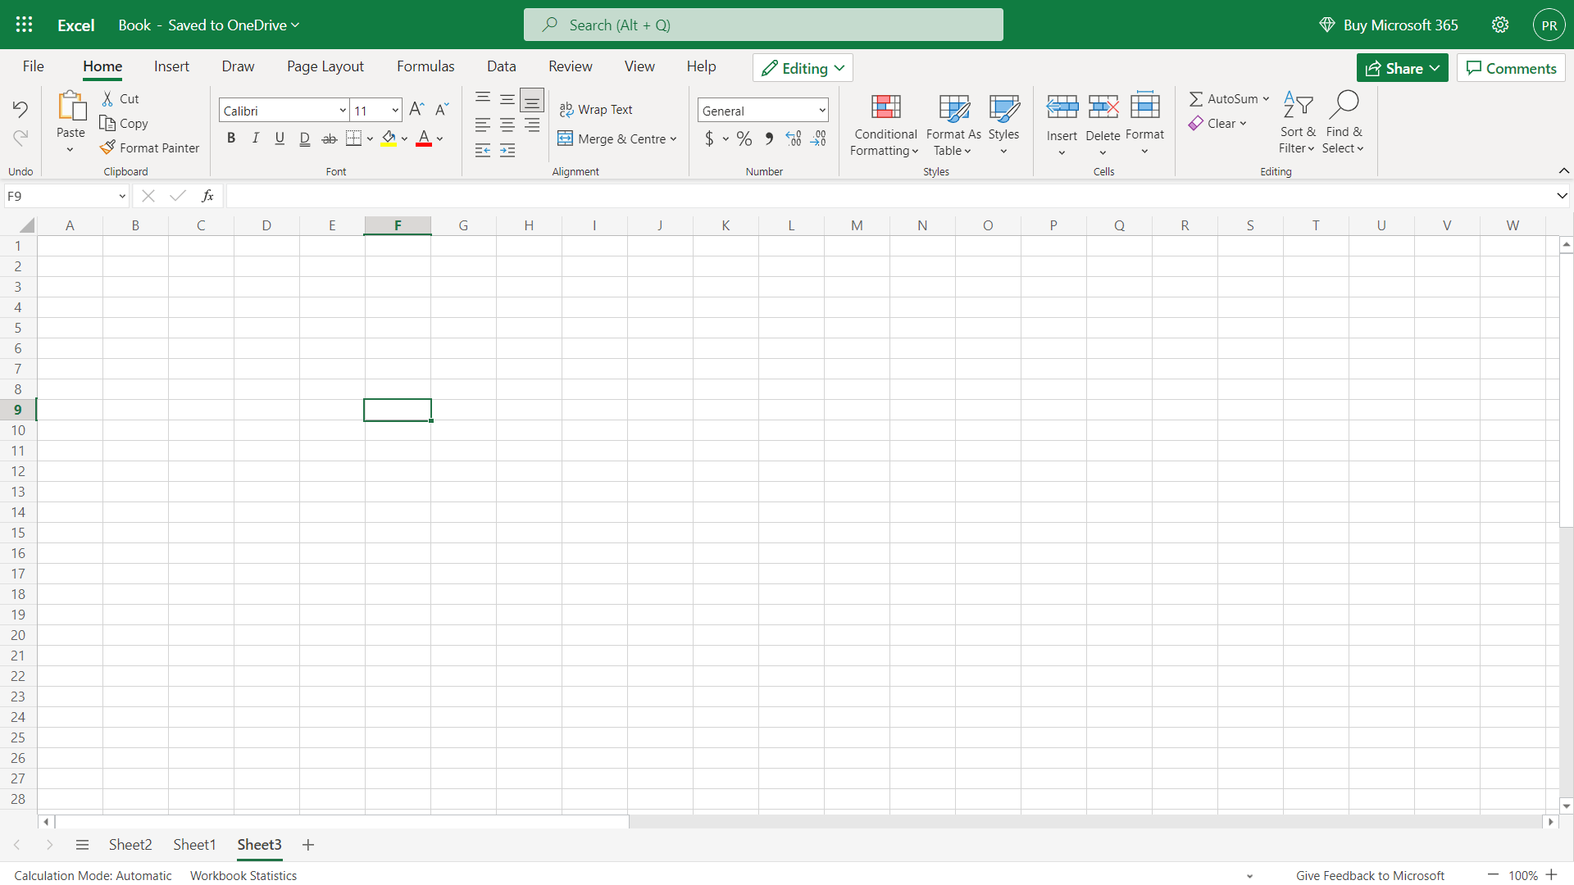Viewport: 1574px width, 885px height.
Task: Click the Insert Function fx icon
Action: pyautogui.click(x=207, y=196)
